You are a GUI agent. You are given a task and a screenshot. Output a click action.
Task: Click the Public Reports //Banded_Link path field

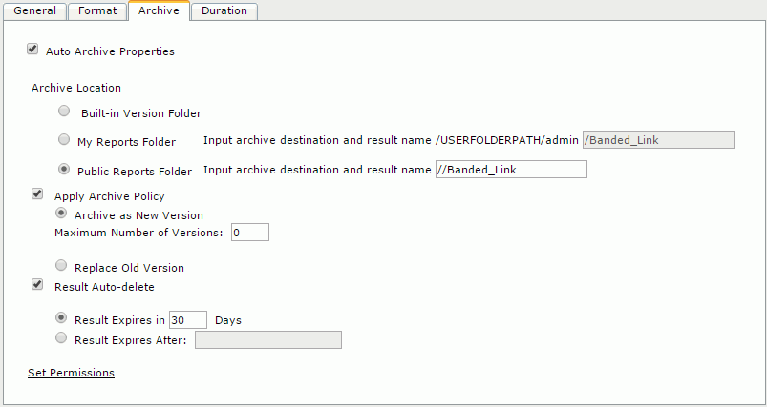510,170
